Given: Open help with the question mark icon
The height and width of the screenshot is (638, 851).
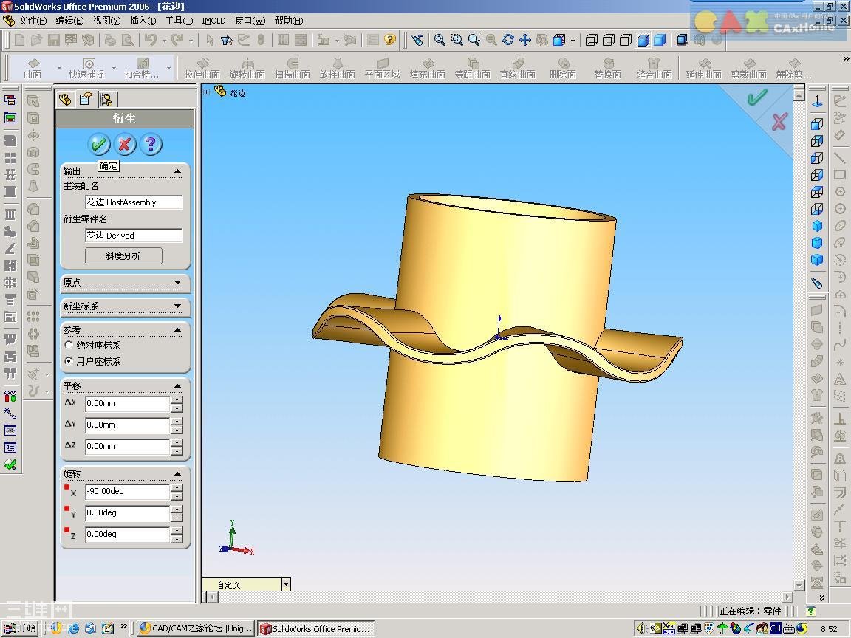Looking at the screenshot, I should [151, 144].
